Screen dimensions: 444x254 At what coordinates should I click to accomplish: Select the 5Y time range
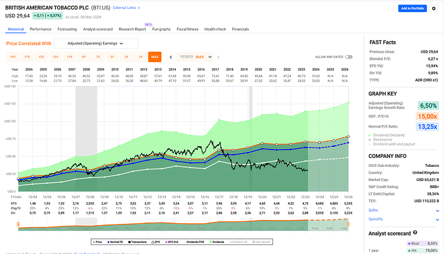point(112,57)
